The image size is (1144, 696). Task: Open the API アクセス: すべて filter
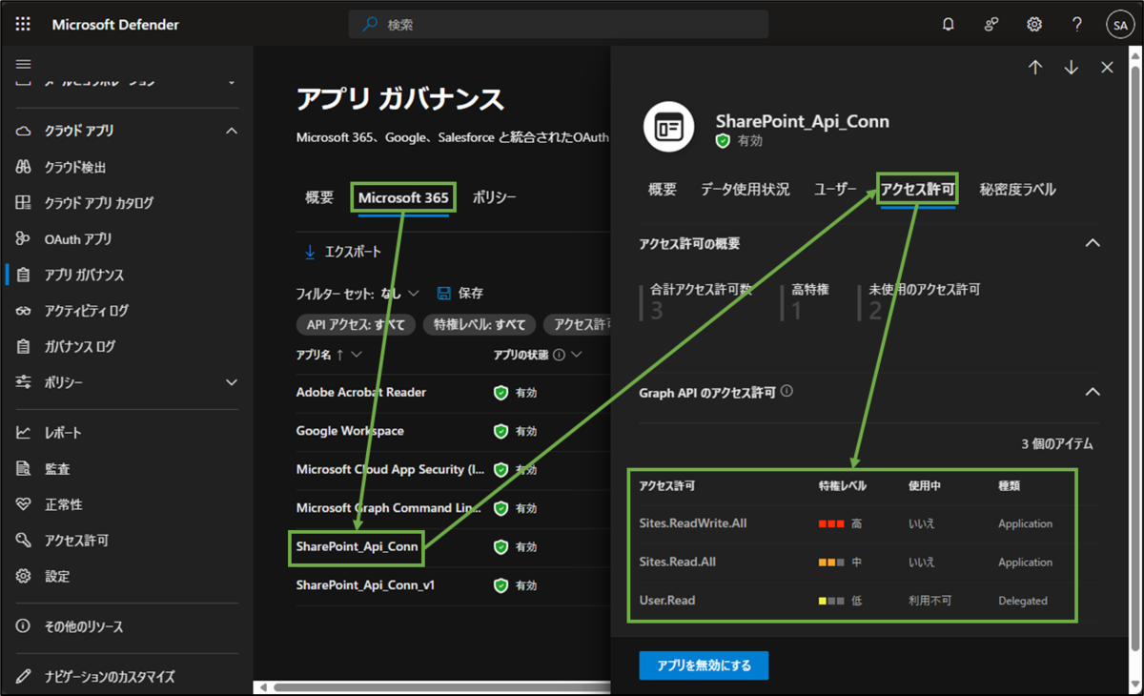click(x=356, y=325)
